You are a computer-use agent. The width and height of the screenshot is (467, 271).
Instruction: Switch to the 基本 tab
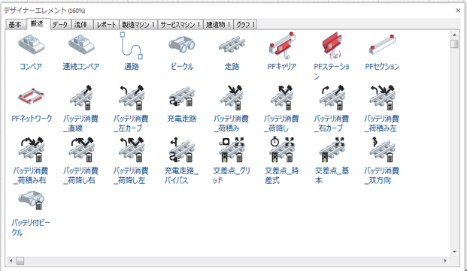pos(16,24)
